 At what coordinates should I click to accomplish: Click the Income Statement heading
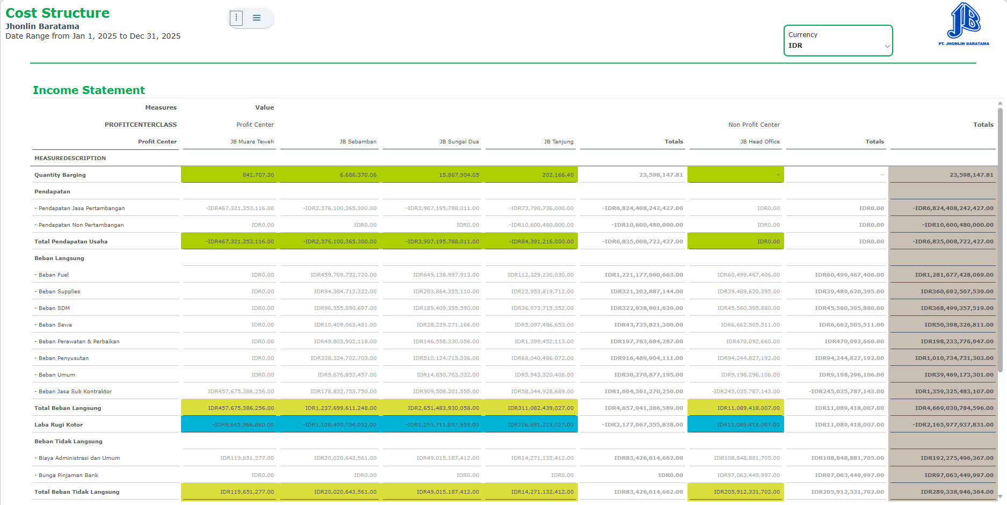89,90
